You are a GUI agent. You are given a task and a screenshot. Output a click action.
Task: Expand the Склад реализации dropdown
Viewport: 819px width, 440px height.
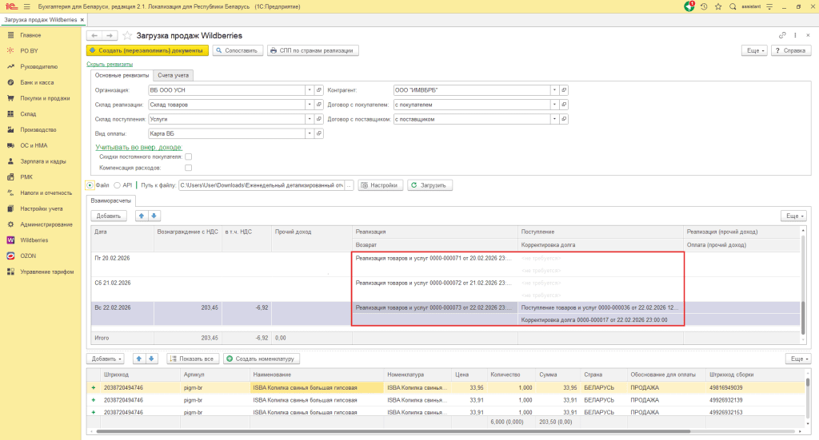[309, 105]
